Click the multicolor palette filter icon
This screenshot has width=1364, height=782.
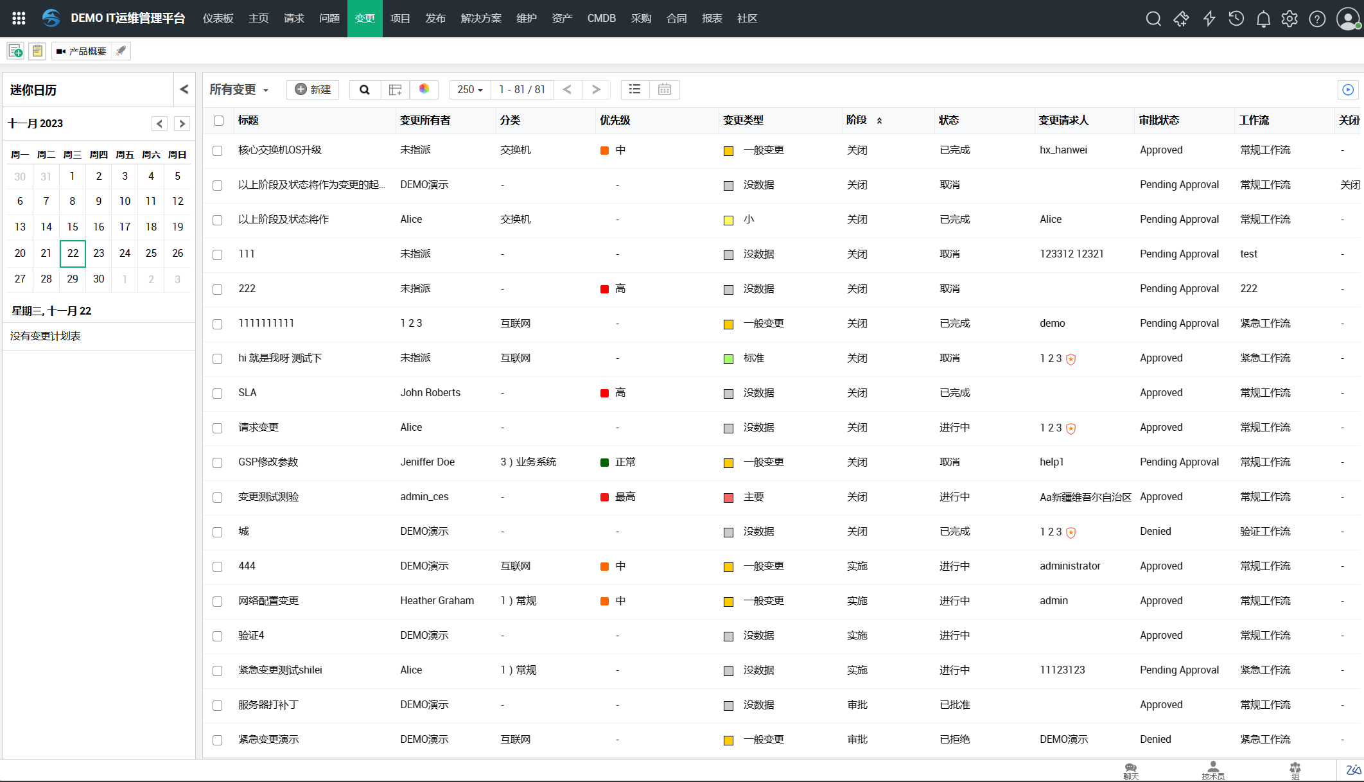click(x=424, y=89)
